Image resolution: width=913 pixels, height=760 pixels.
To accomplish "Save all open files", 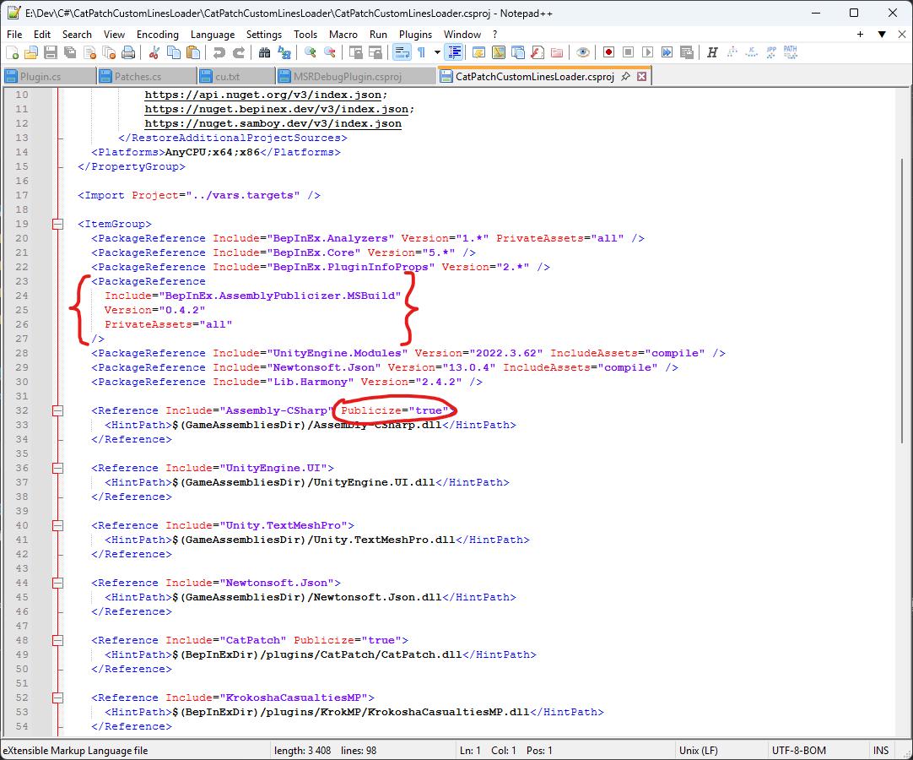I will [x=70, y=52].
